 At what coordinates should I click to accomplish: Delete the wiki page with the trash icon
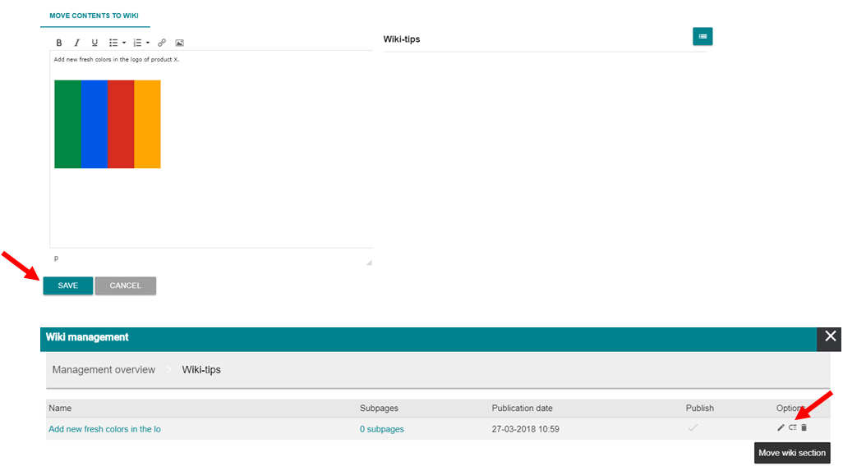point(804,428)
